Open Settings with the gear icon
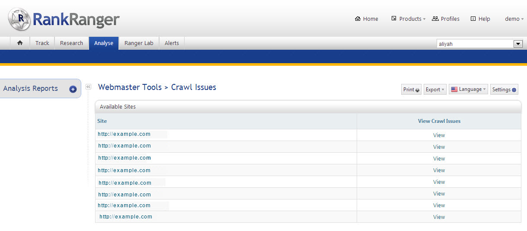Viewport: 527px width, 231px height. tap(504, 90)
